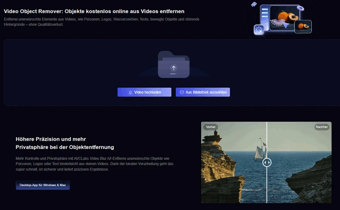
Task: Click the Vorher label on comparison image
Action: pyautogui.click(x=211, y=127)
